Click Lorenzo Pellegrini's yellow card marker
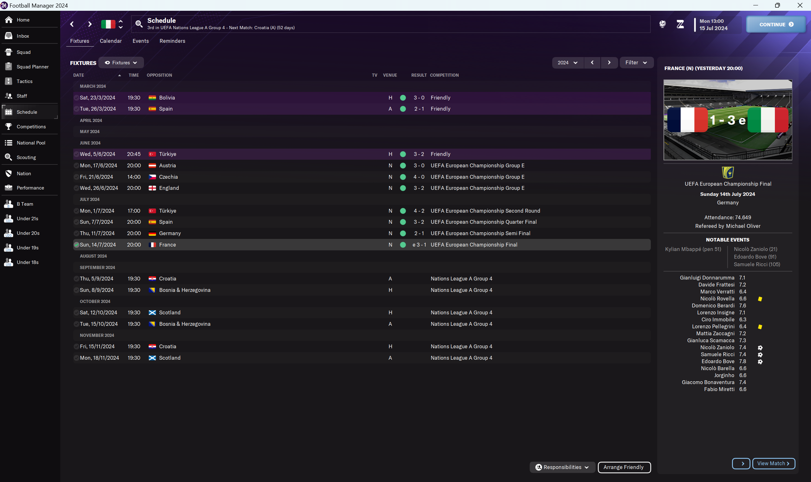 [x=760, y=327]
